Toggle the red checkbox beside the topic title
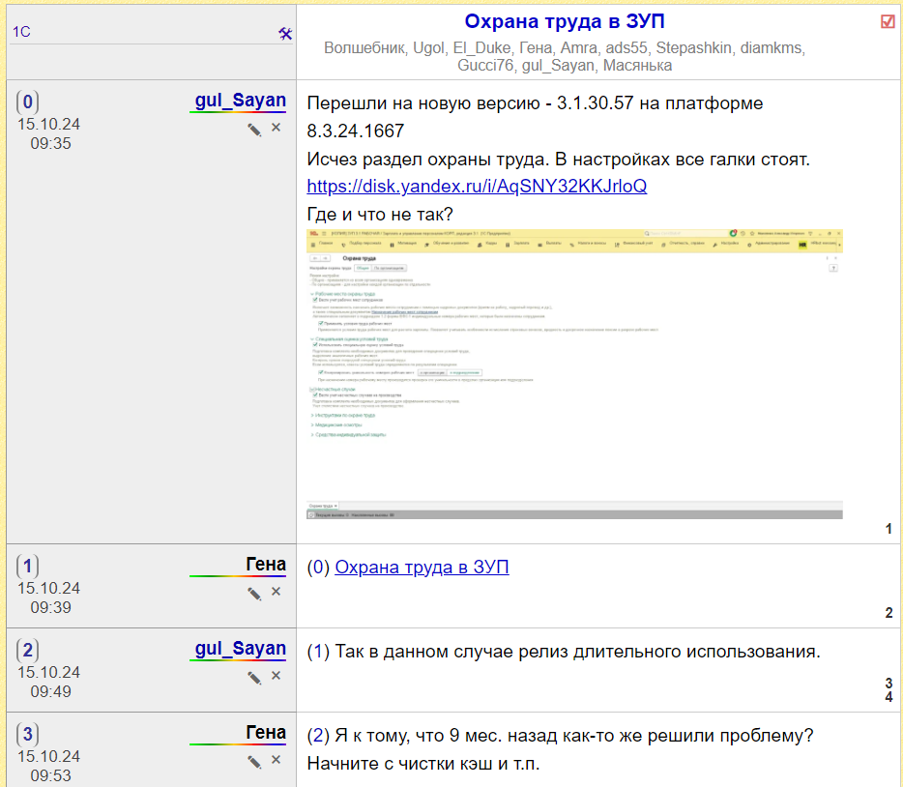Screen dimensions: 903x787 point(888,22)
